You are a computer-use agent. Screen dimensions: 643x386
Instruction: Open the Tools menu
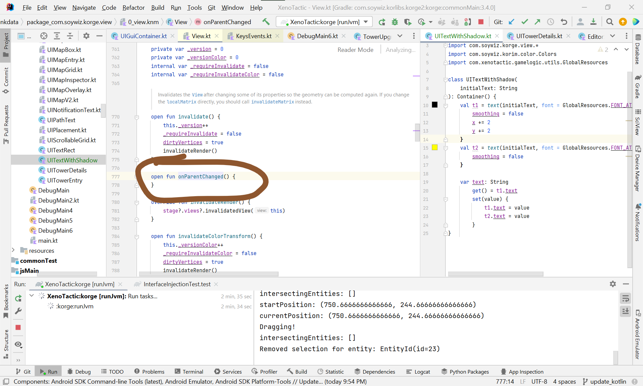pos(194,7)
